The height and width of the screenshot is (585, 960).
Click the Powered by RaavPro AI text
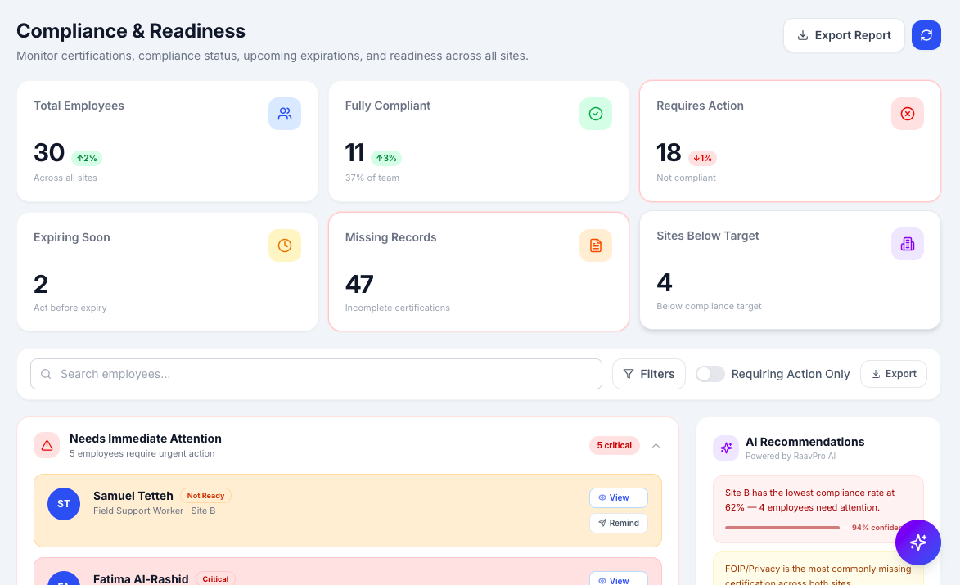click(791, 456)
